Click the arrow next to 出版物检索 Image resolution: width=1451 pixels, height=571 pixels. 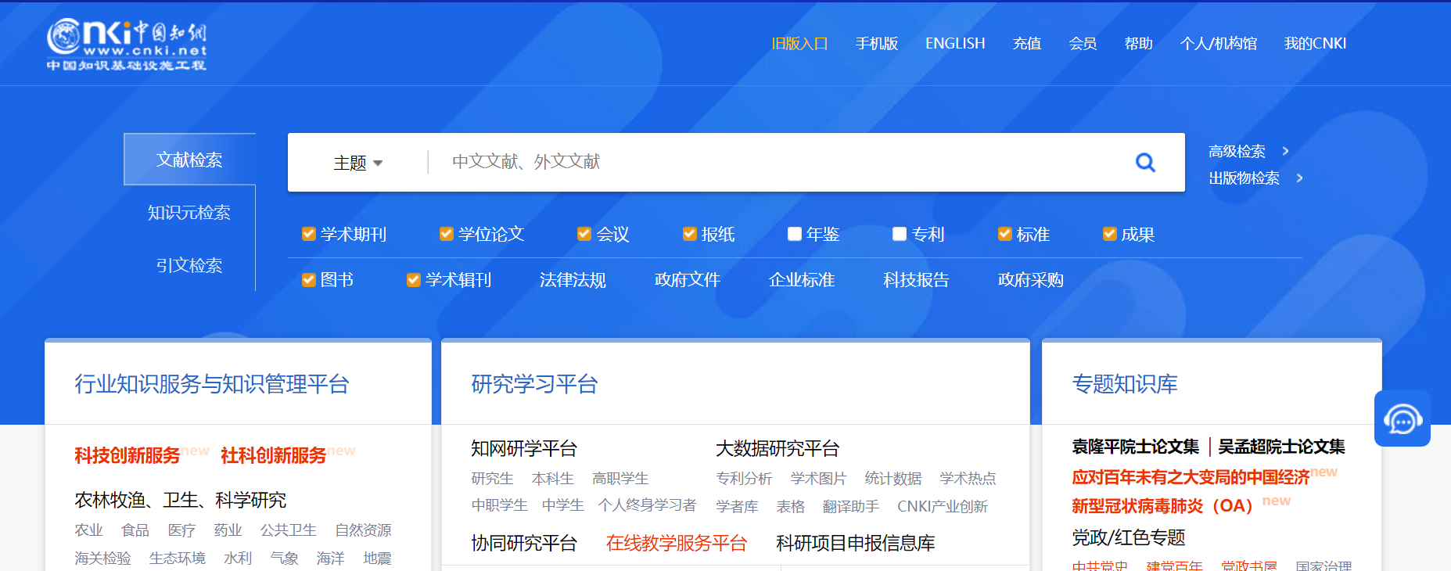point(1299,178)
